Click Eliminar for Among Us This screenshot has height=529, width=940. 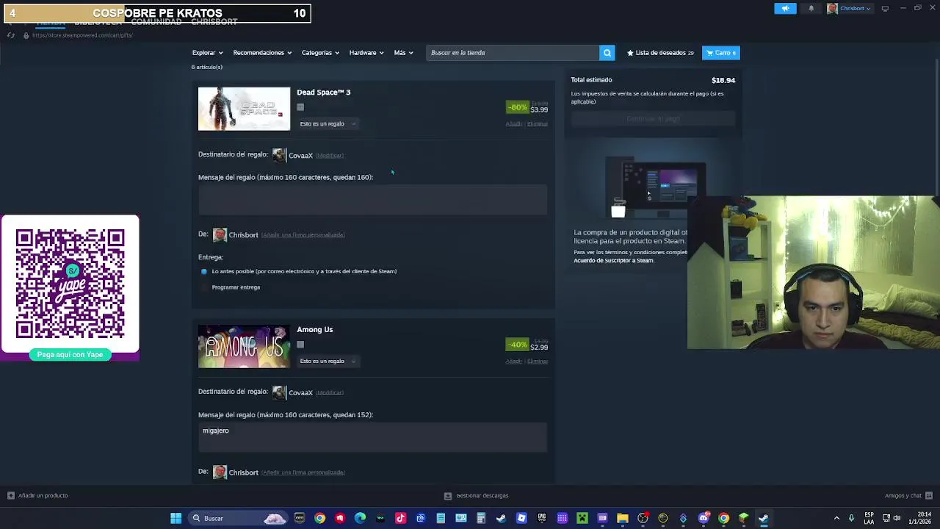click(x=538, y=361)
